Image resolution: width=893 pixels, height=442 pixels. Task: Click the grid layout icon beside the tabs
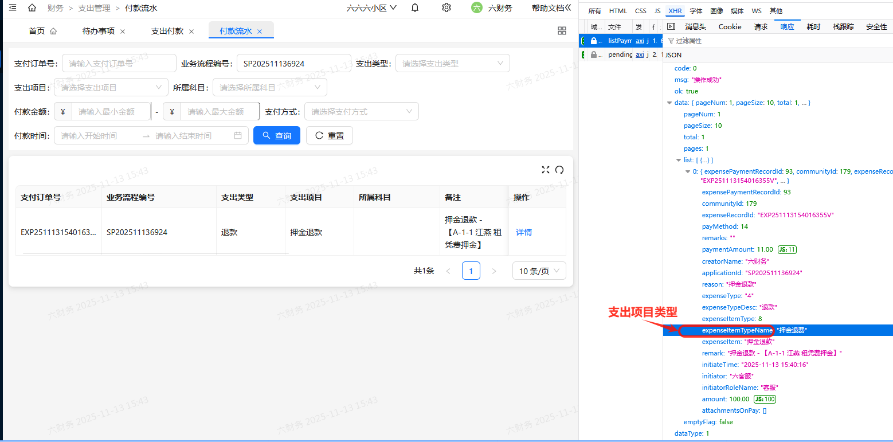click(562, 30)
